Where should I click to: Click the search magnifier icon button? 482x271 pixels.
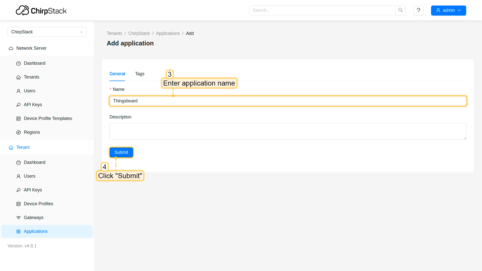tap(401, 10)
